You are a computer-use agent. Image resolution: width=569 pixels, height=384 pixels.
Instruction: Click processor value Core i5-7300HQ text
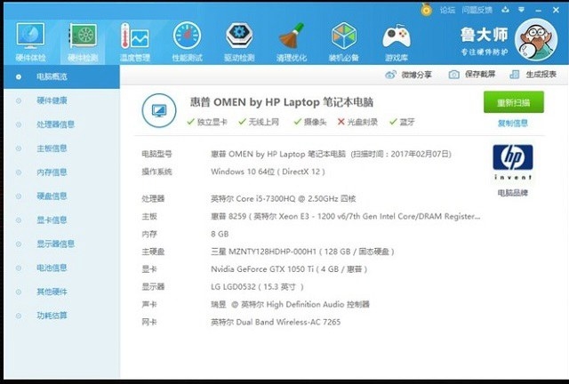(x=283, y=199)
